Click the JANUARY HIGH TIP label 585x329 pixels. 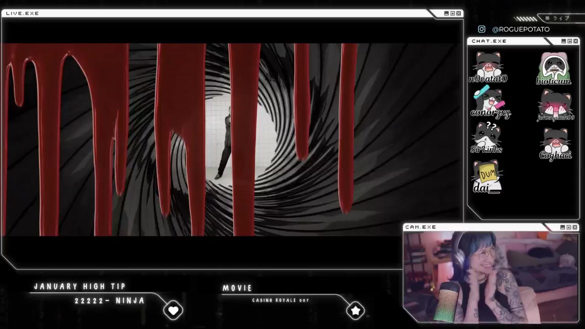click(80, 286)
